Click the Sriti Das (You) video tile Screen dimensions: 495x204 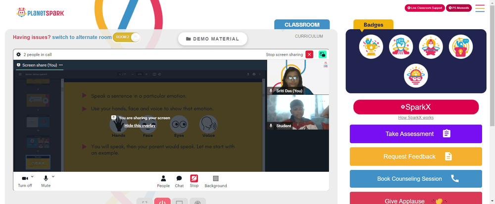click(x=298, y=77)
